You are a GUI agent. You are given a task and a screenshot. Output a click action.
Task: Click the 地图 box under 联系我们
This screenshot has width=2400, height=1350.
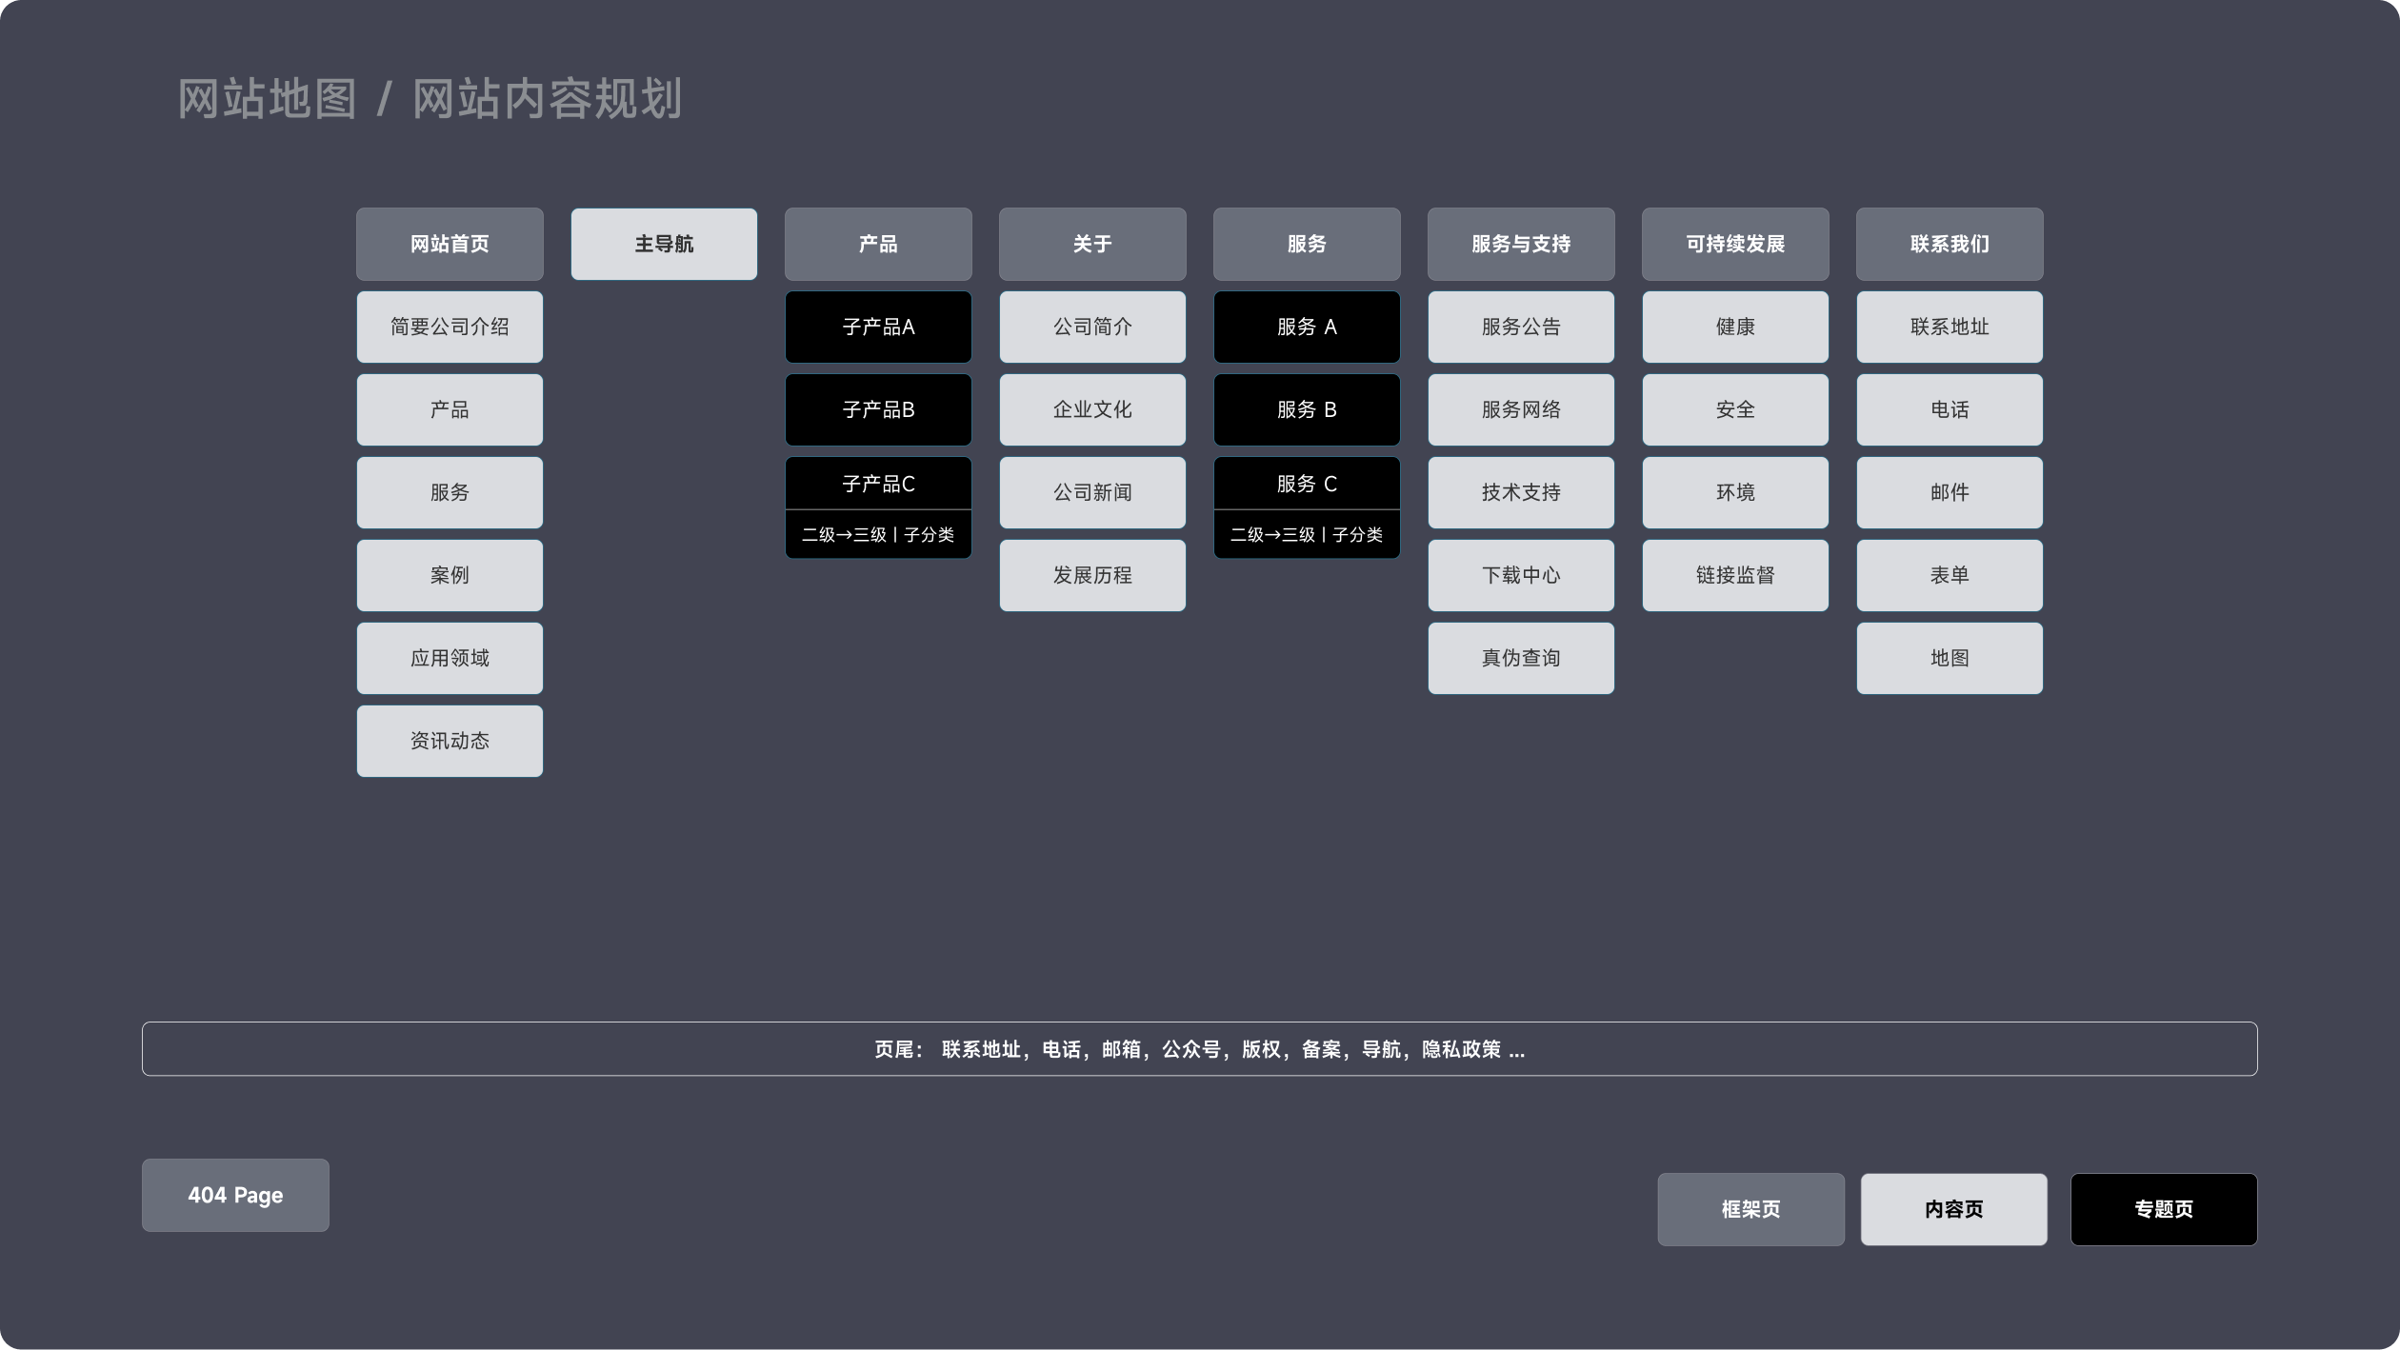pos(1950,658)
